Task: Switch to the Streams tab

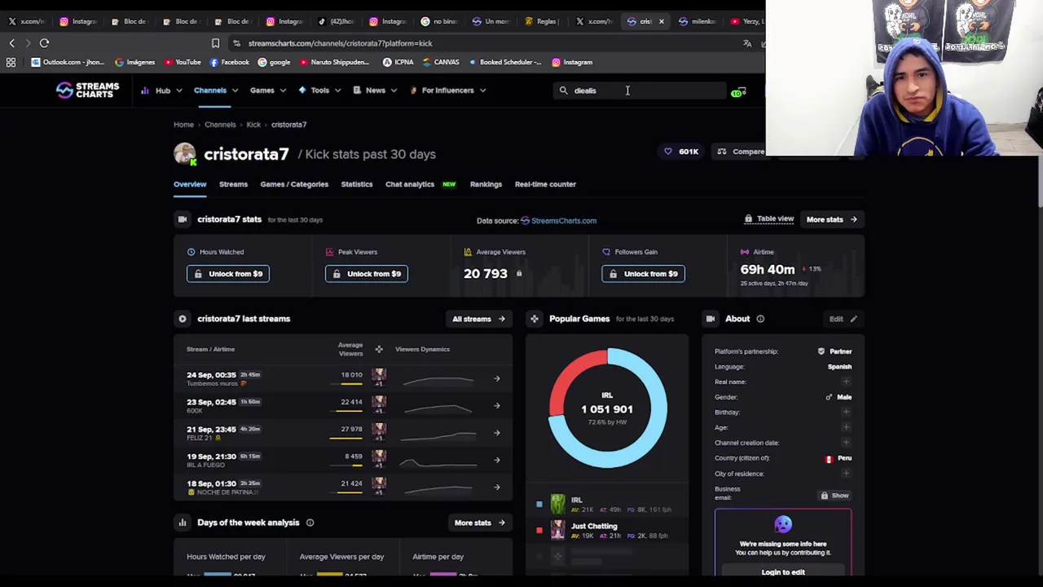Action: [233, 184]
